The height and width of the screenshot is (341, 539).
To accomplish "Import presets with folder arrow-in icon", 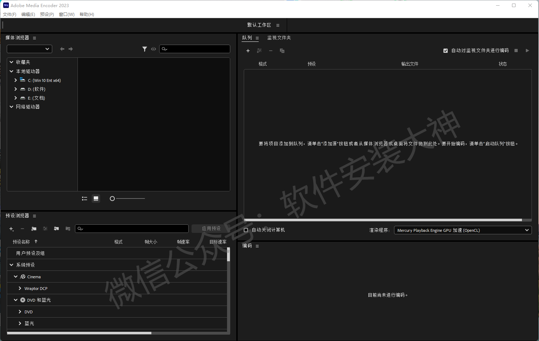I will click(x=56, y=229).
